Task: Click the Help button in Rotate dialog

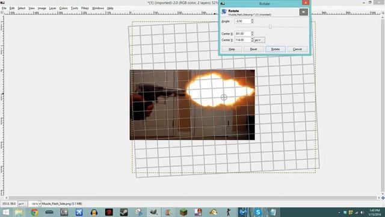Action: tap(232, 49)
